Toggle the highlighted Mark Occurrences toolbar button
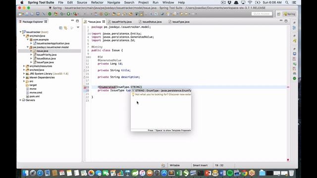The width and height of the screenshot is (317, 178). coord(141,14)
